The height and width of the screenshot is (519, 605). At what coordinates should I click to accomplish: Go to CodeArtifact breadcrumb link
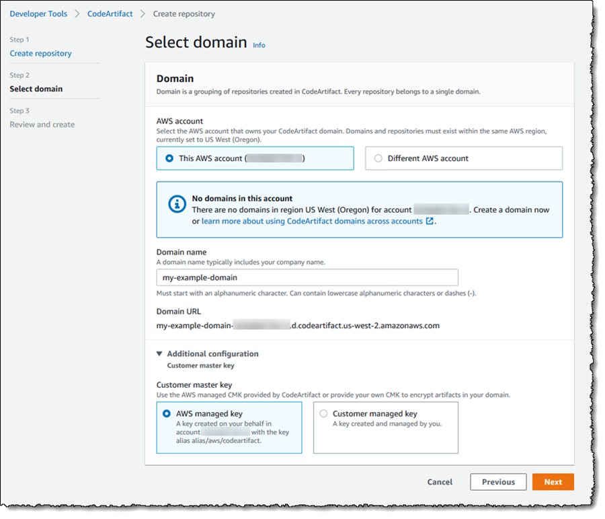click(110, 13)
